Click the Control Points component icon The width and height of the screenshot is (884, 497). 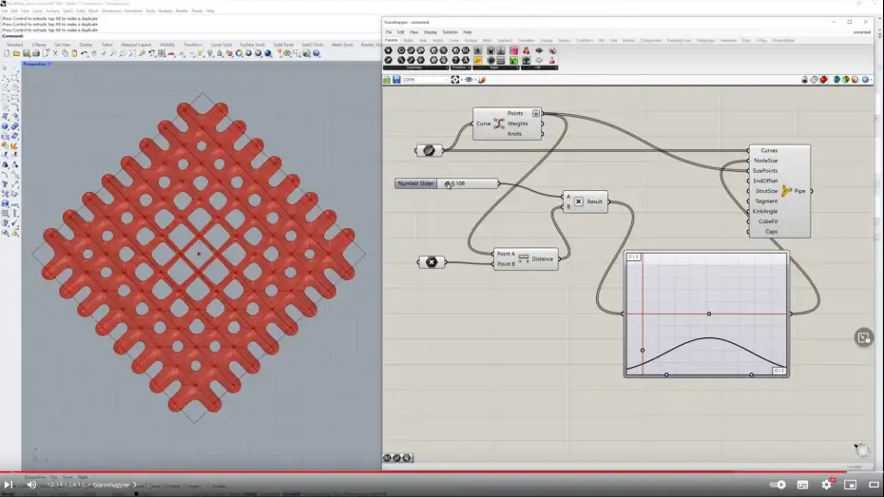pyautogui.click(x=499, y=124)
